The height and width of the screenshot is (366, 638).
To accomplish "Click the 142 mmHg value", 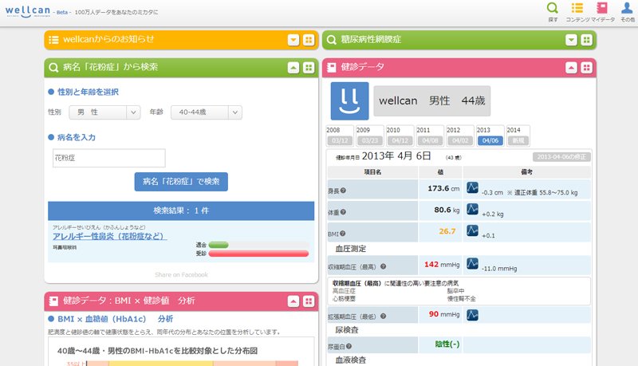I will click(x=442, y=265).
